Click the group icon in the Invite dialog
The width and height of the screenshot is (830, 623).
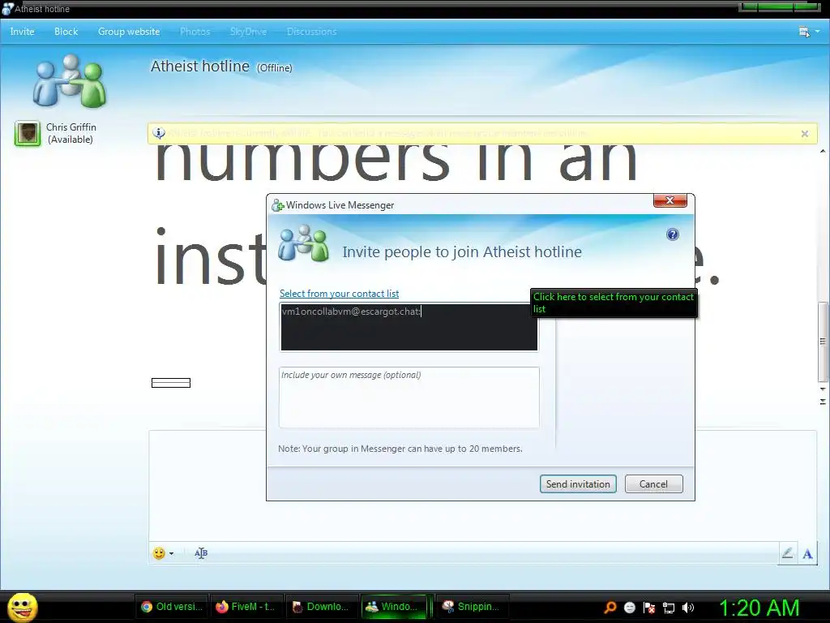pos(303,243)
